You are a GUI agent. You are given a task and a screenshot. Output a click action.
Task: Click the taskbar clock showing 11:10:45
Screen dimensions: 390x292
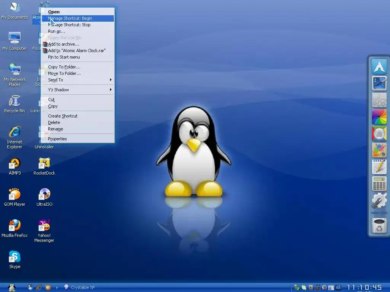click(x=364, y=287)
